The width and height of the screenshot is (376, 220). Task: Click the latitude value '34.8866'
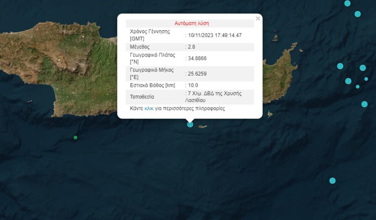click(x=197, y=58)
